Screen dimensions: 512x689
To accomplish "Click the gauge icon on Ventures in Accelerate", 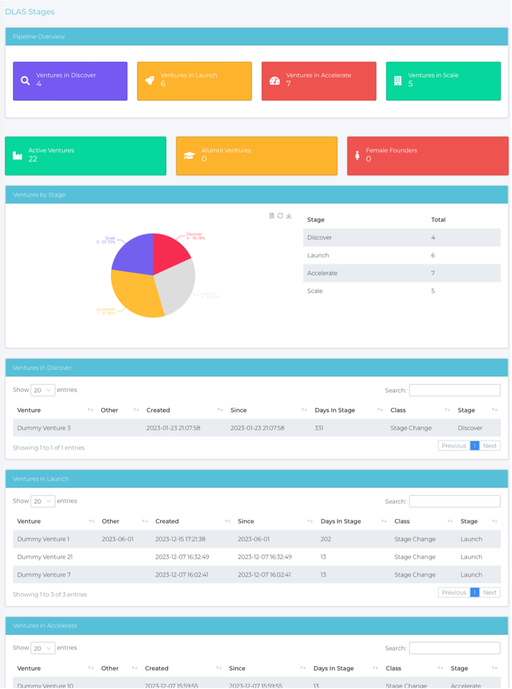I will click(x=274, y=81).
